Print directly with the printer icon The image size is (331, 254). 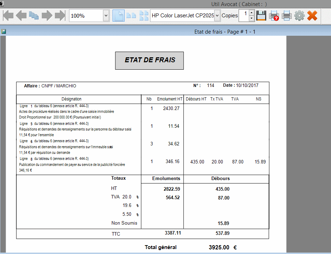point(287,16)
